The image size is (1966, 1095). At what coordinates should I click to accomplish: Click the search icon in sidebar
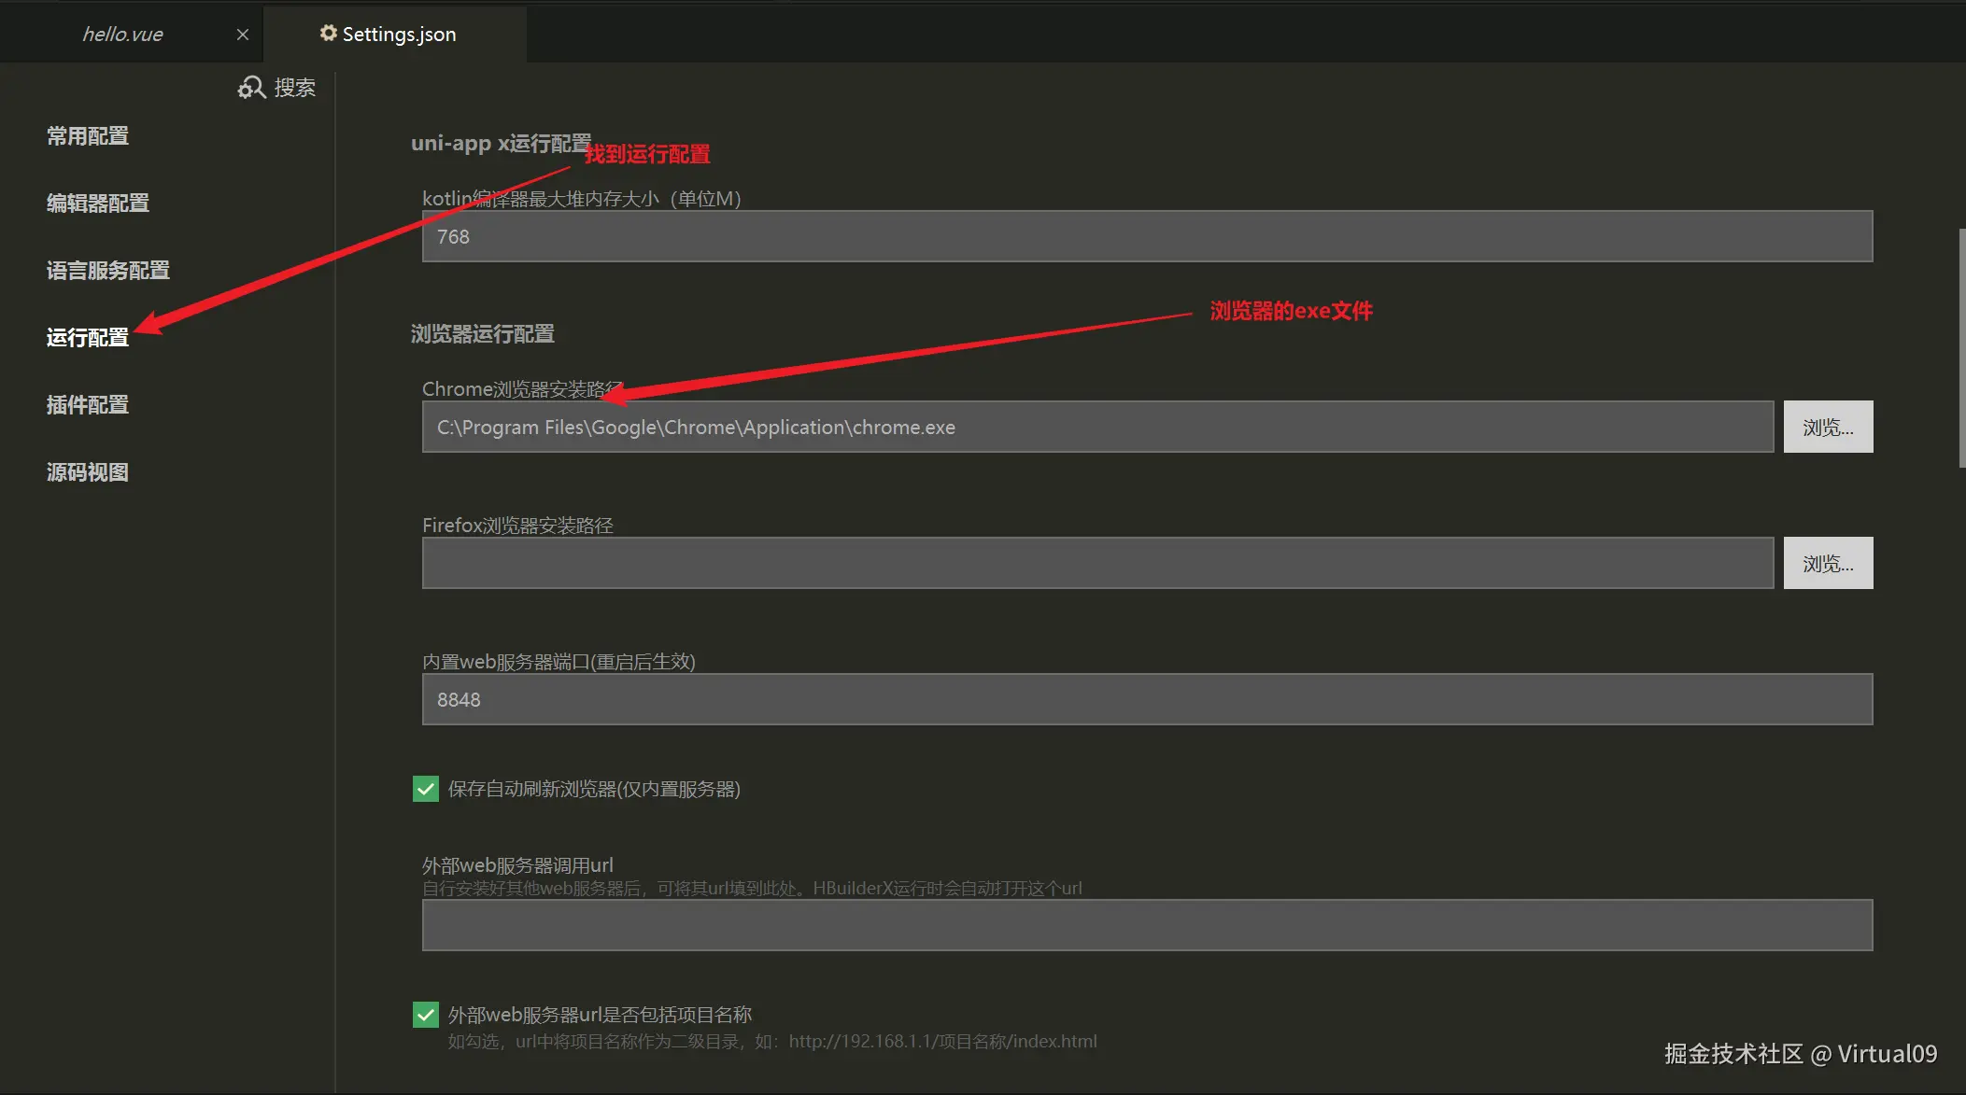click(251, 88)
